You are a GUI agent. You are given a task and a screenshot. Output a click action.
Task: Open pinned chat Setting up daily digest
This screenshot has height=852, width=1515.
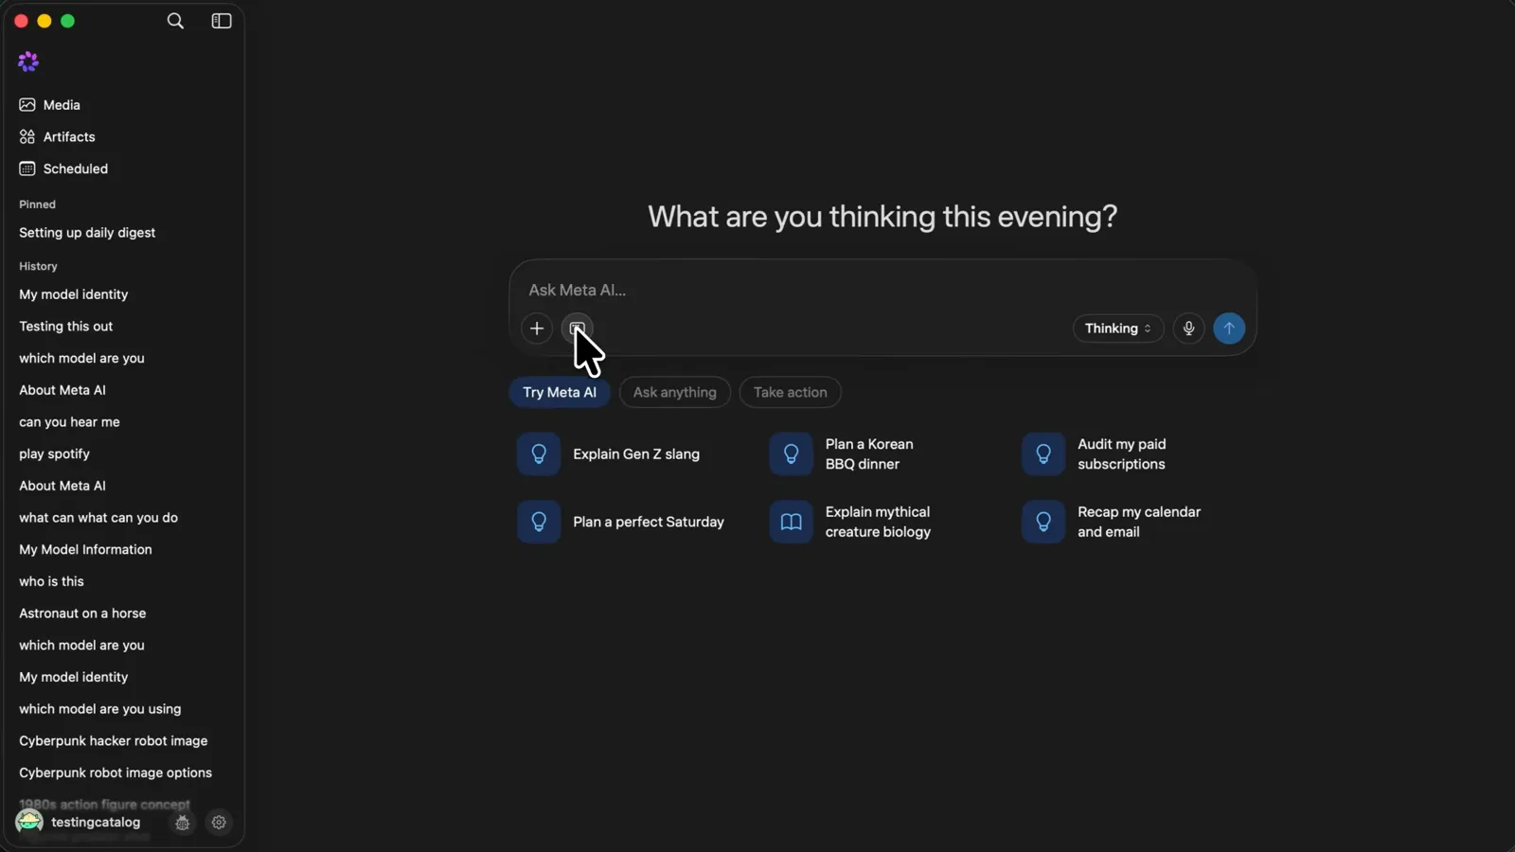(87, 233)
